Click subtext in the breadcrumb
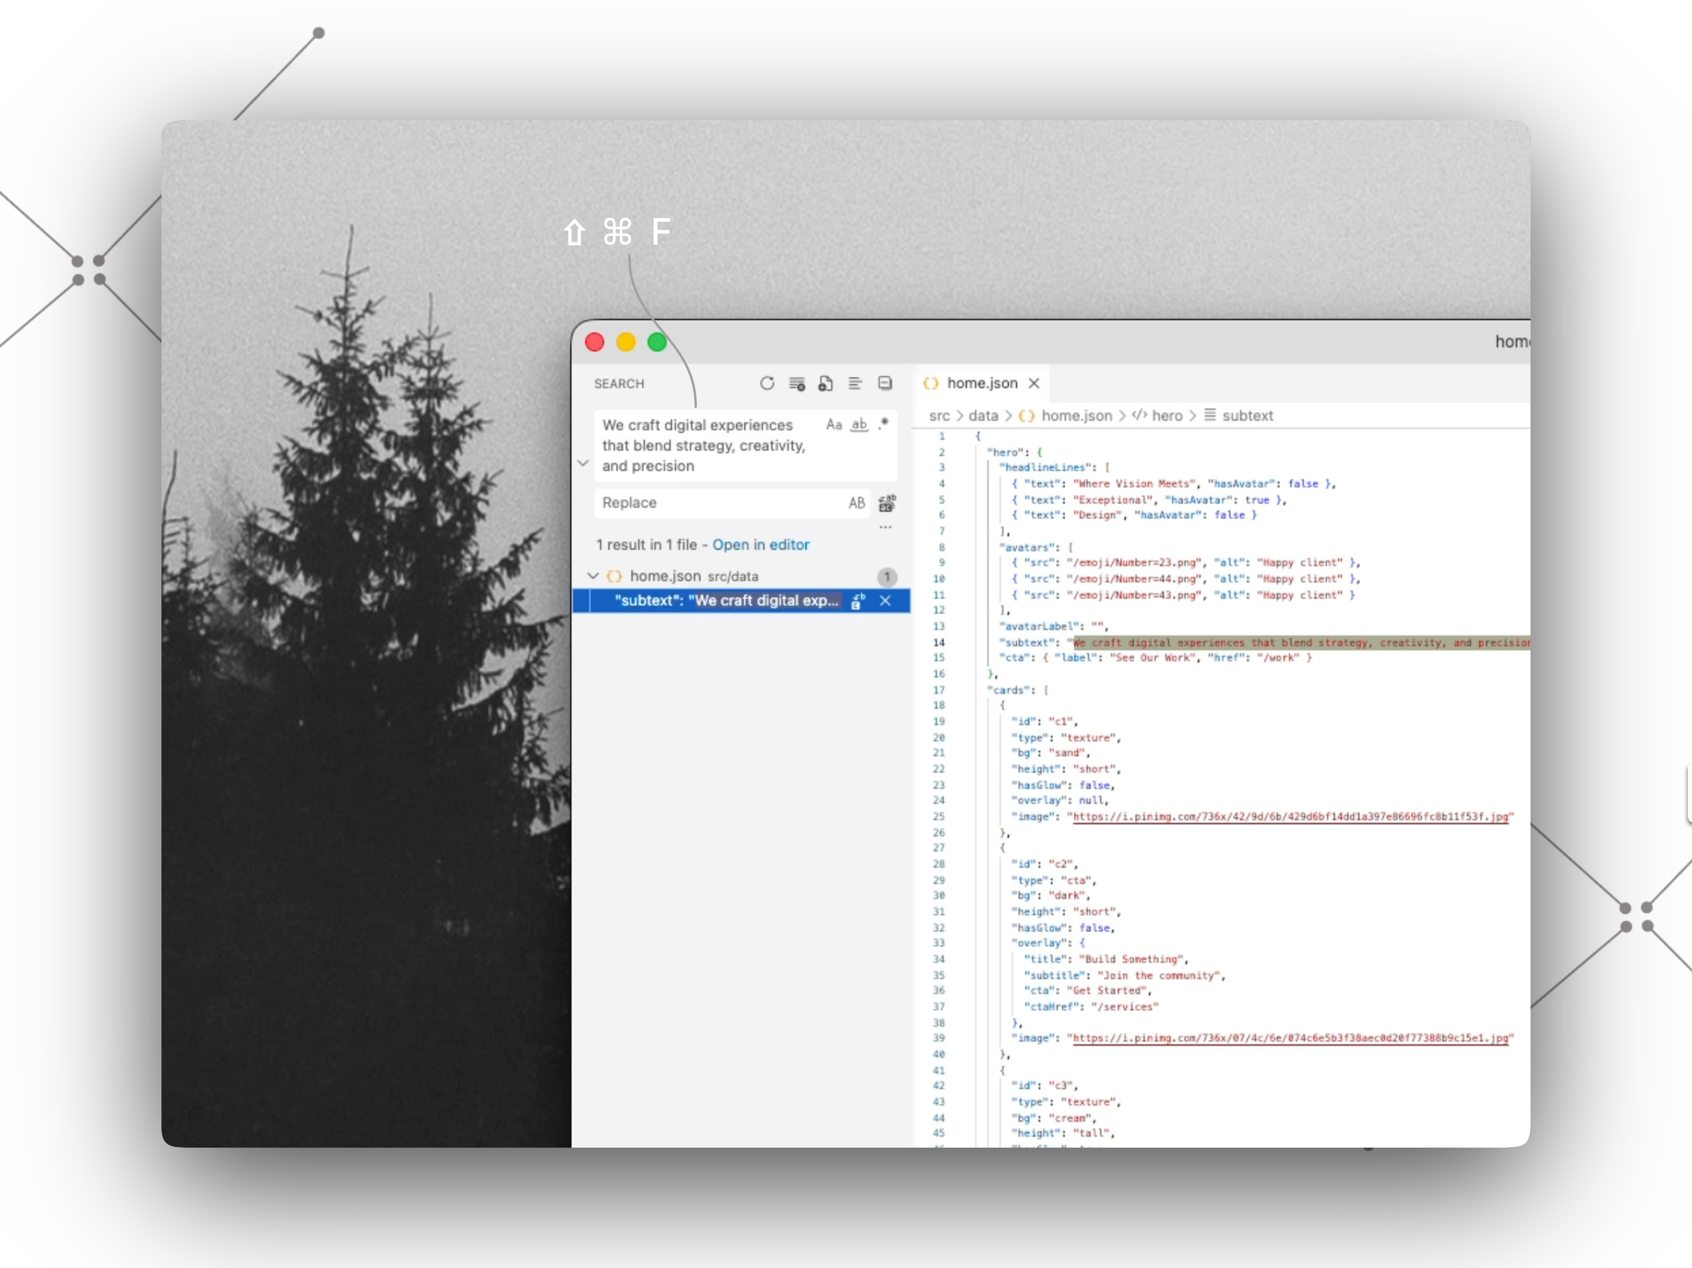1692x1268 pixels. pos(1248,415)
